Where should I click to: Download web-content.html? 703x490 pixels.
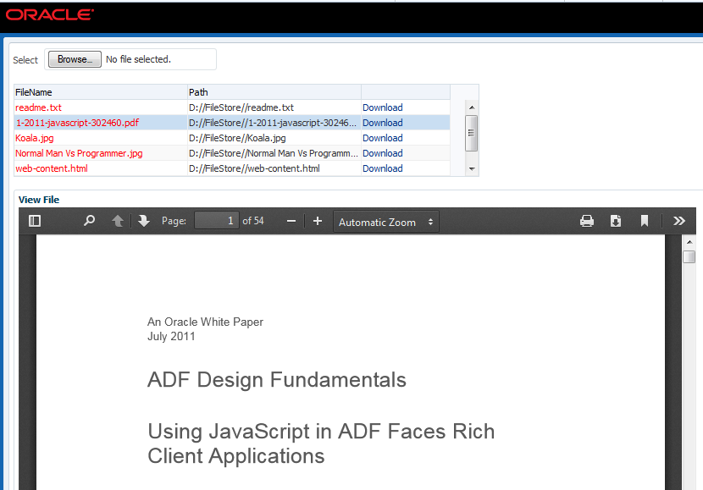coord(383,168)
